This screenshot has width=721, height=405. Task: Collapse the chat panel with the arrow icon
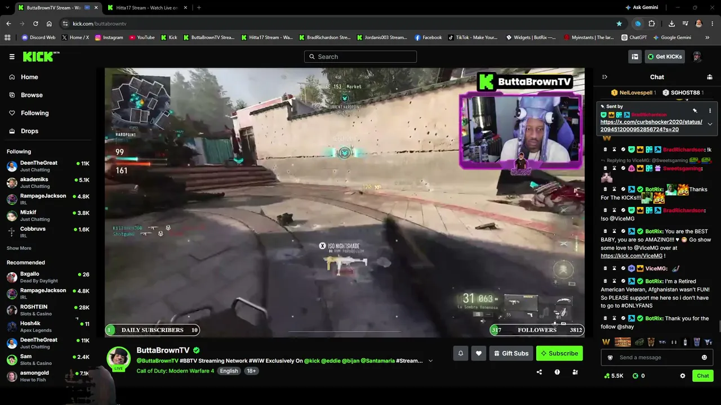pos(604,77)
